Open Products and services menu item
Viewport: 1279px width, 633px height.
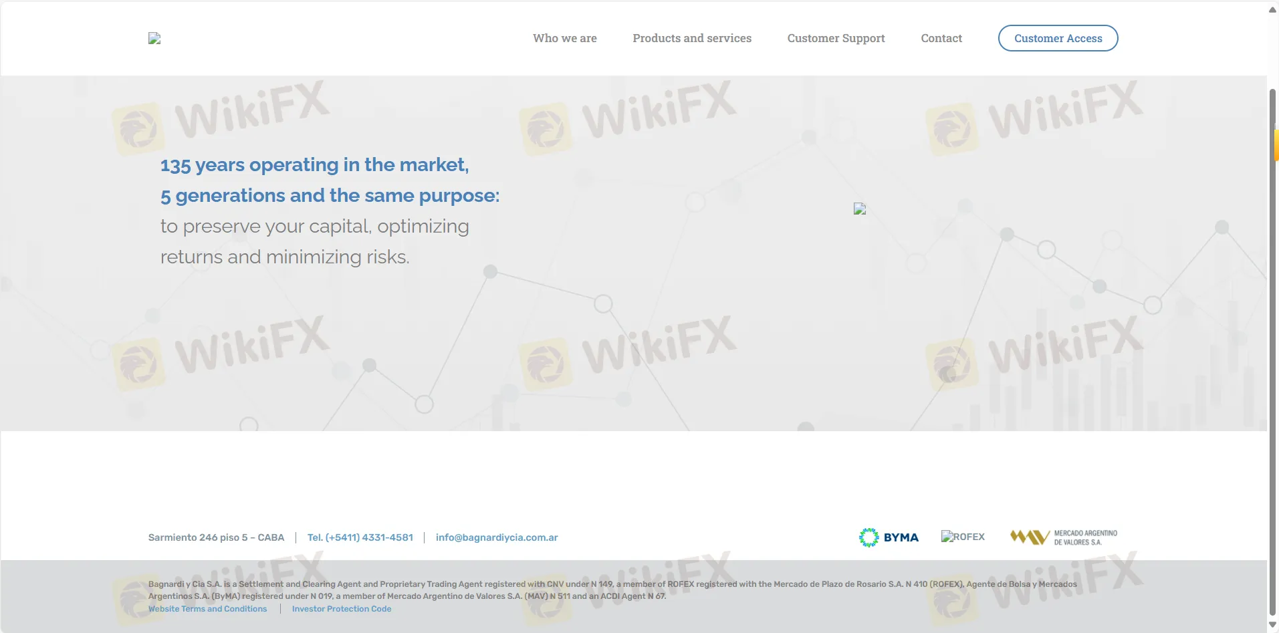[x=691, y=38]
